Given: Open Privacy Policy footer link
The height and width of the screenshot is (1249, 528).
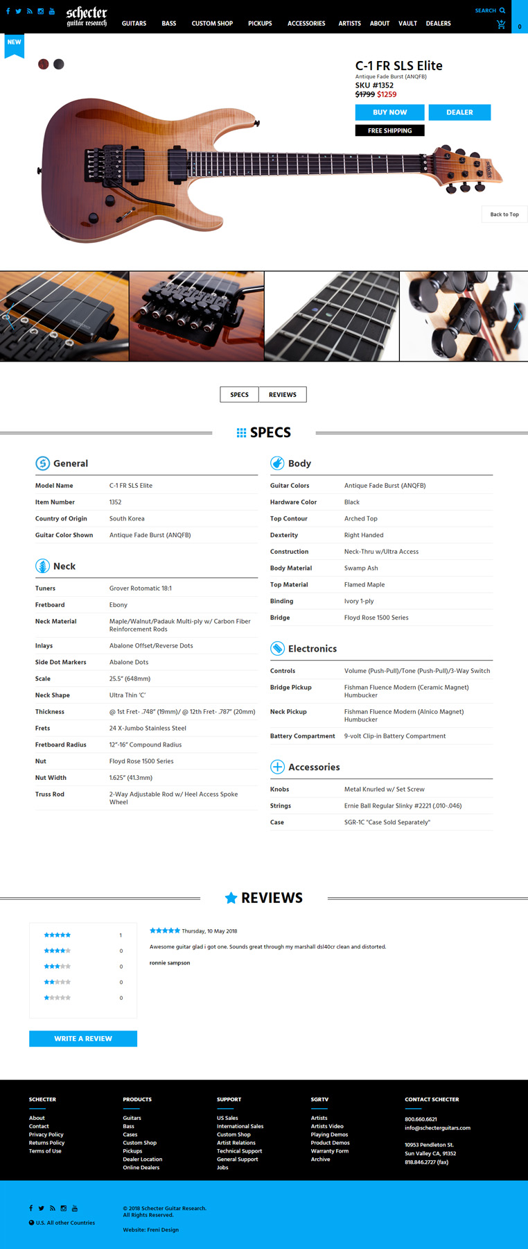Looking at the screenshot, I should (46, 1135).
